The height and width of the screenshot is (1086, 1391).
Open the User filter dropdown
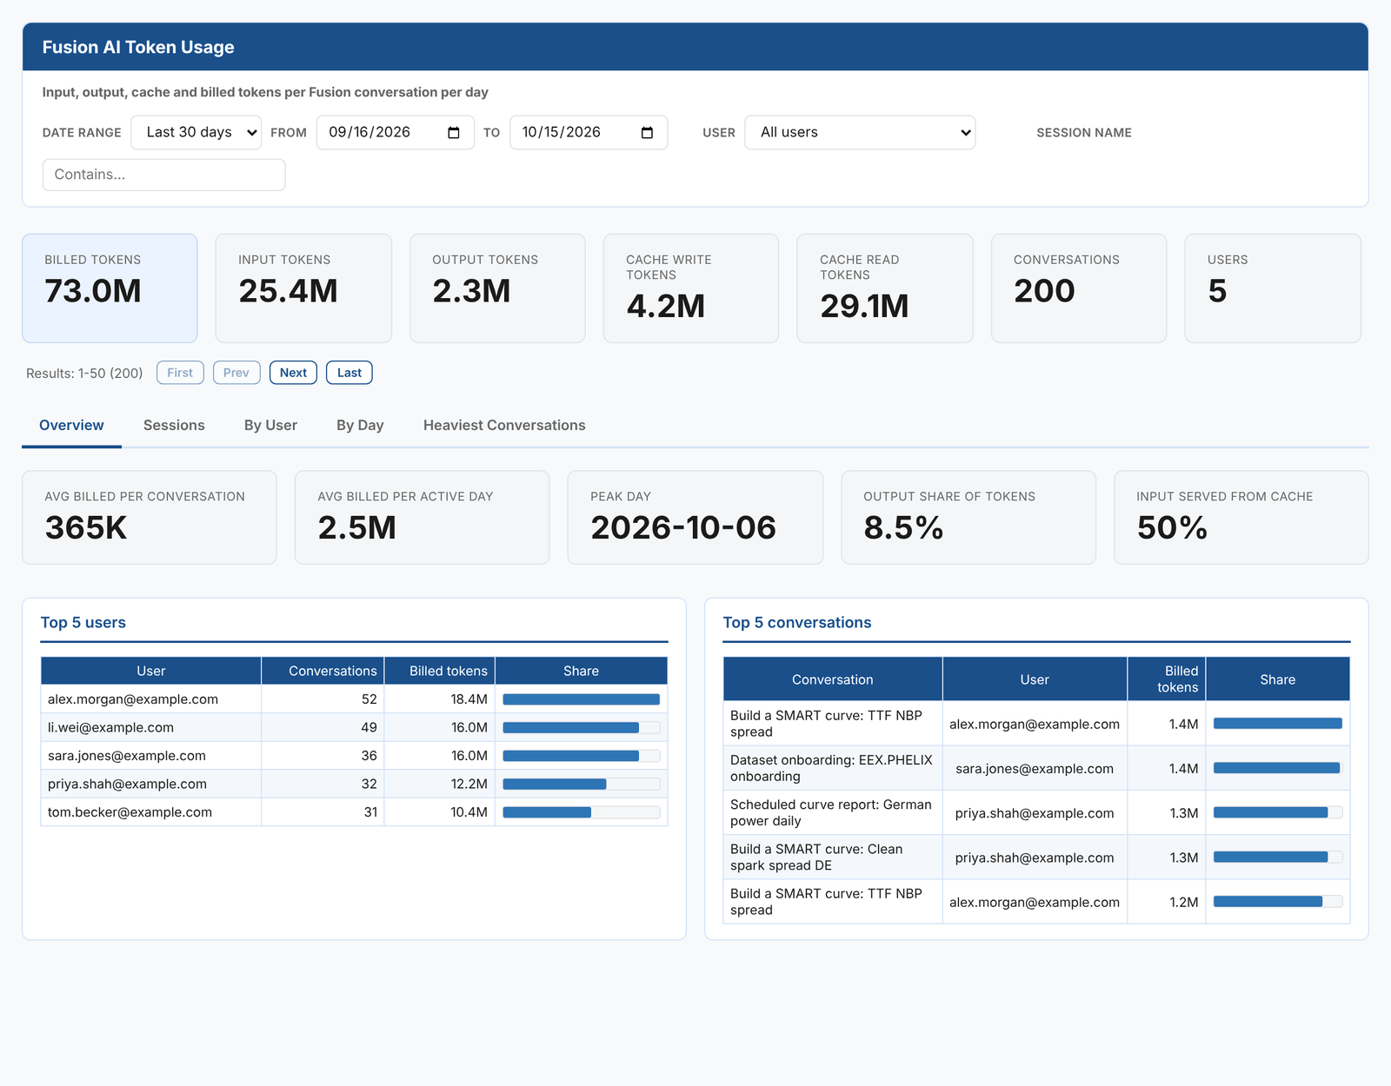(x=860, y=133)
